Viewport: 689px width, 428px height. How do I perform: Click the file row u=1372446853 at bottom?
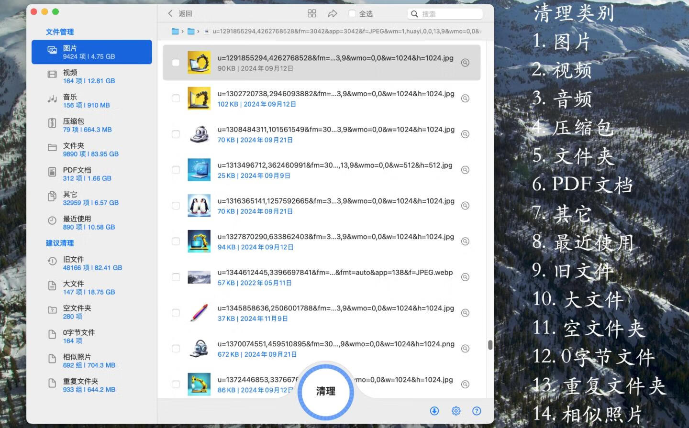point(322,384)
